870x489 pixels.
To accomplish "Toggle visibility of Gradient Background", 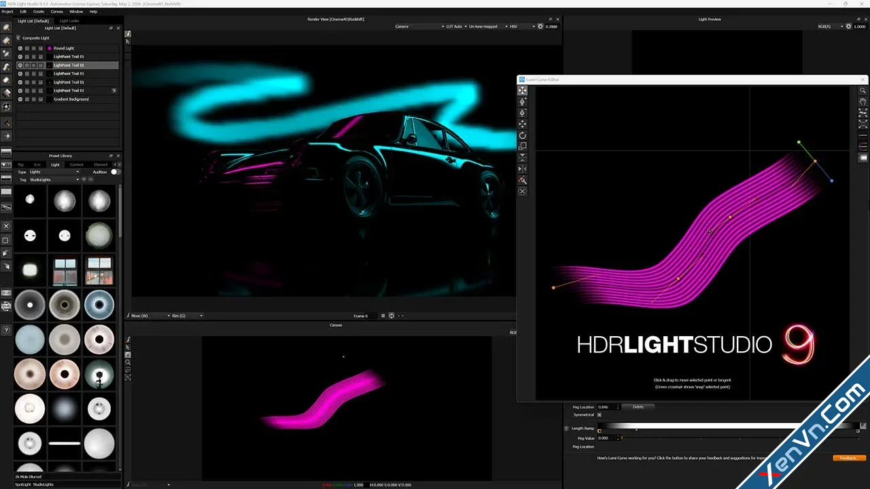I will [x=20, y=99].
